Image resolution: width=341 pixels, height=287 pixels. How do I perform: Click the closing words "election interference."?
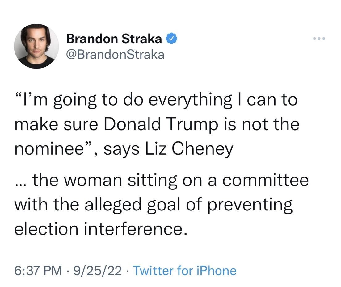pyautogui.click(x=101, y=229)
